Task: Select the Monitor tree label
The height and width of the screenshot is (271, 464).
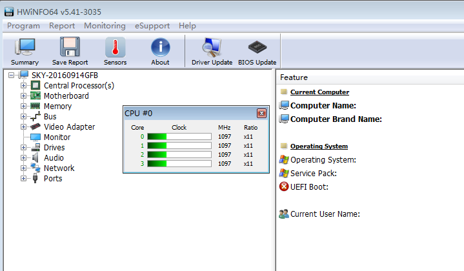Action: [x=57, y=137]
